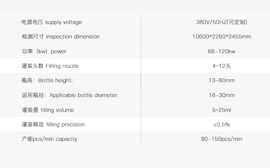This screenshot has width=270, height=168.
Task: Select the 380V/50HZ value cell
Action: tap(221, 22)
